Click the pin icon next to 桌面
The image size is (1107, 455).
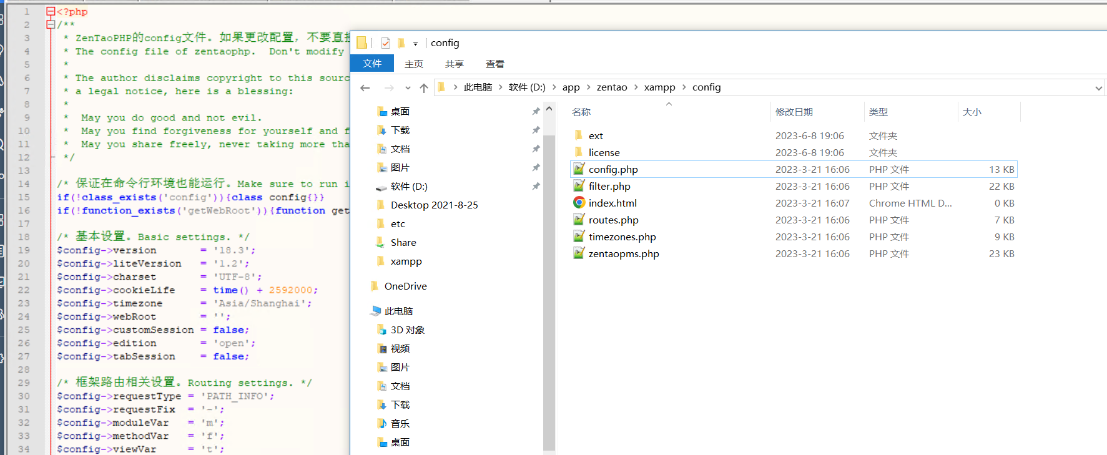[x=536, y=112]
